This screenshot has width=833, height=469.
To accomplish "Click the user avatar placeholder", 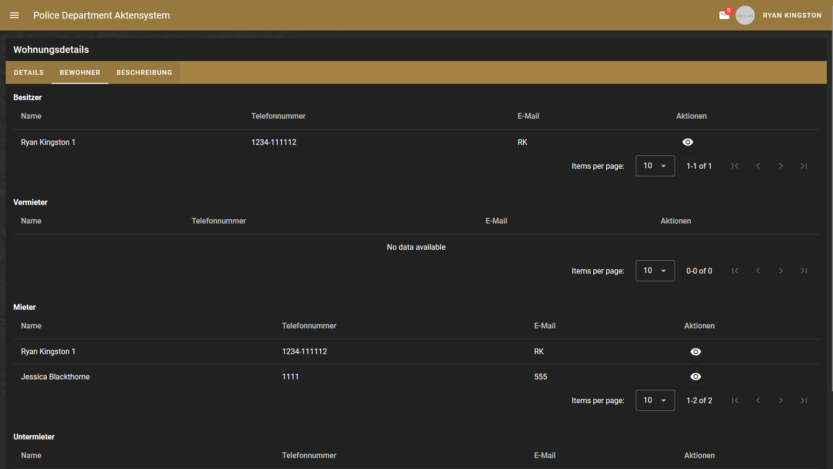I will click(745, 15).
